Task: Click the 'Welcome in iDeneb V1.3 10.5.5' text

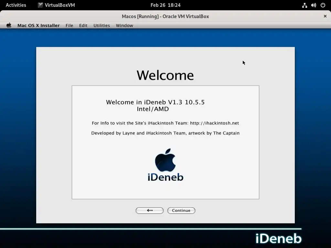Action: tap(155, 102)
